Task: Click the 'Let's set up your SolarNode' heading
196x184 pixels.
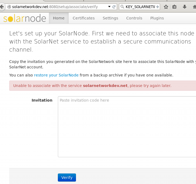Action: 102,41
